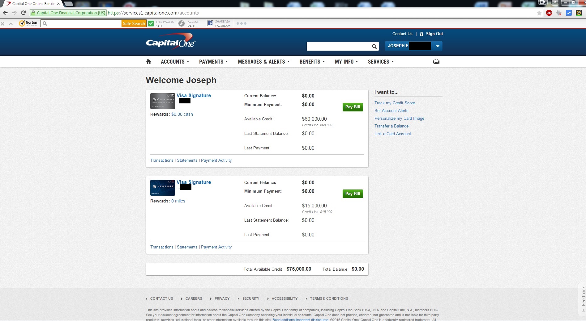This screenshot has width=586, height=321.
Task: Open the SERVICES menu
Action: tap(381, 62)
